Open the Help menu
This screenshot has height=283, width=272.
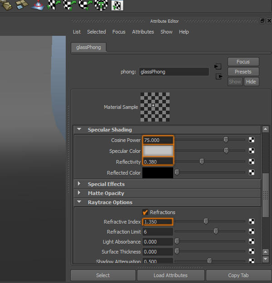(184, 32)
